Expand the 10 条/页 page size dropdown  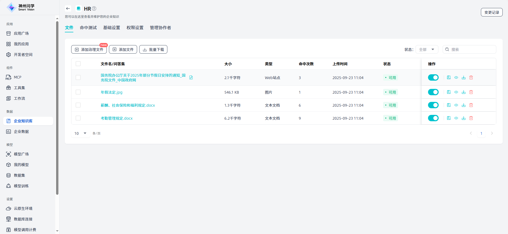click(x=81, y=133)
